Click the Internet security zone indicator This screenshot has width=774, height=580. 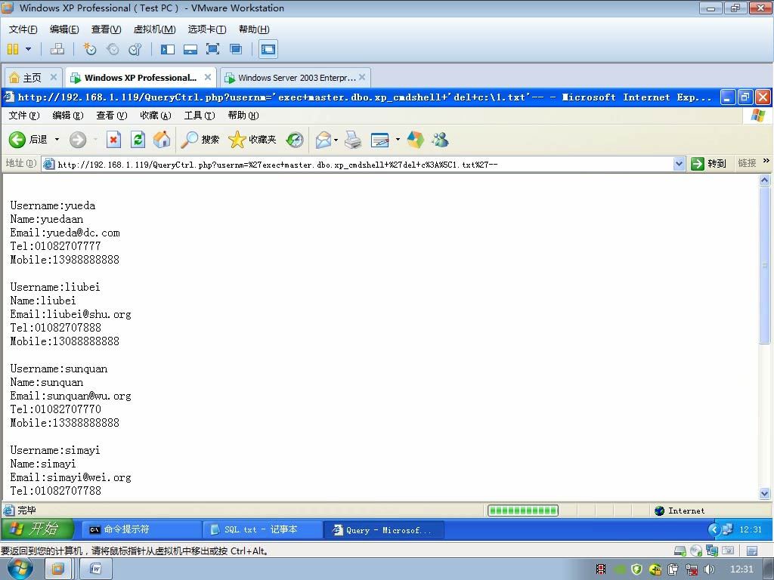point(680,511)
